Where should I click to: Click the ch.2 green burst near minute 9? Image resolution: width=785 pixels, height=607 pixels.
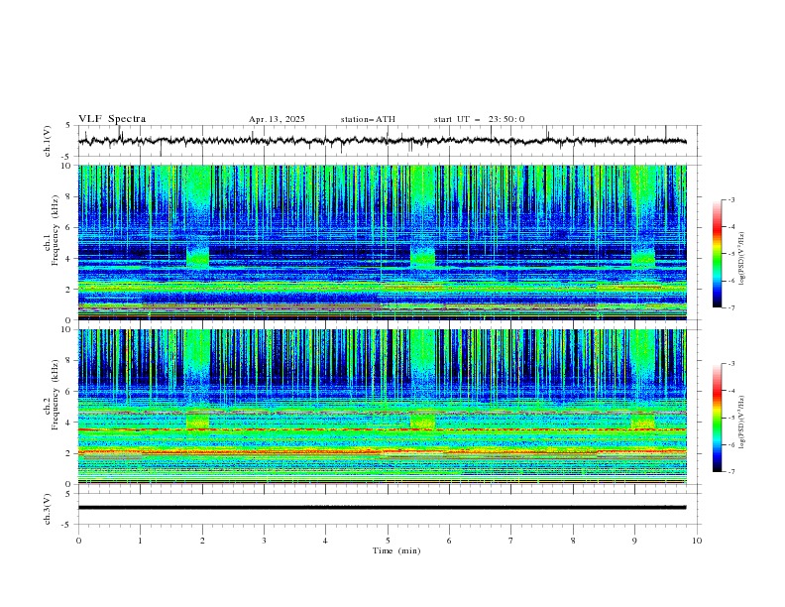(643, 421)
